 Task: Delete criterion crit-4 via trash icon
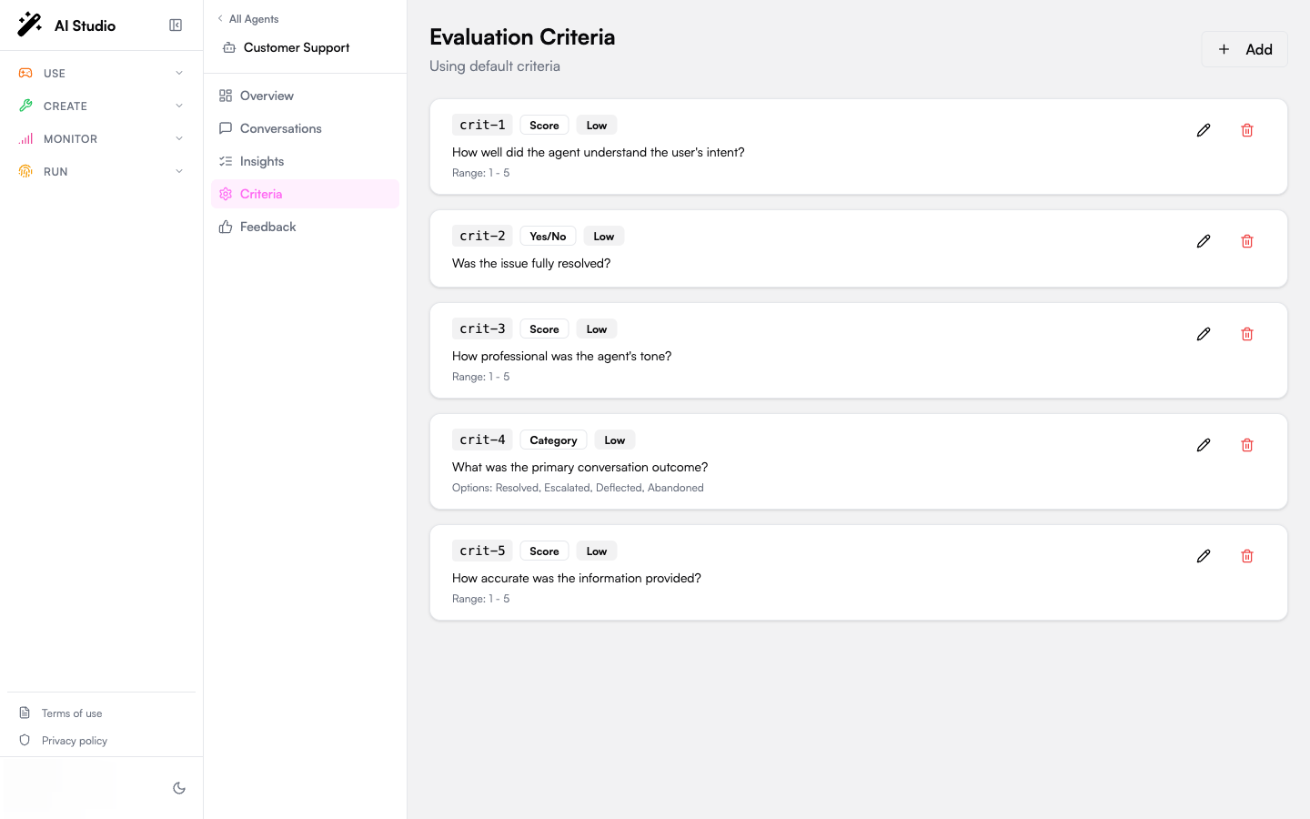(x=1247, y=445)
